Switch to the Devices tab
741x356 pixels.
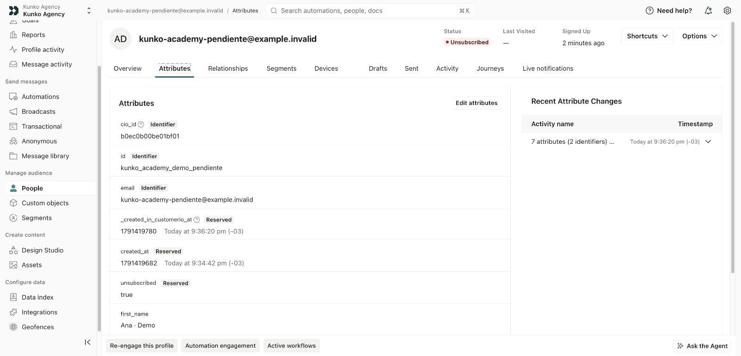coord(326,68)
